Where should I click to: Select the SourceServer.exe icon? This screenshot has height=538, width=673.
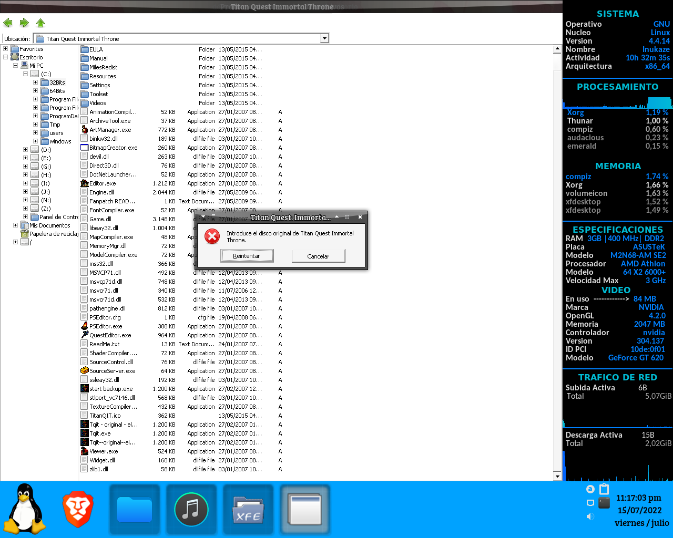pos(85,371)
